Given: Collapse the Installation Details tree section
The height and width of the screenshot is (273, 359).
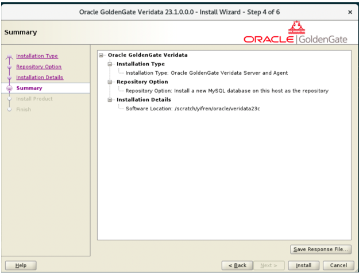Looking at the screenshot, I should click(x=110, y=100).
